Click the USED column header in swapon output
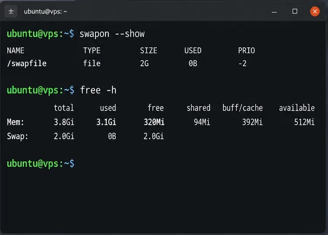 tap(193, 50)
